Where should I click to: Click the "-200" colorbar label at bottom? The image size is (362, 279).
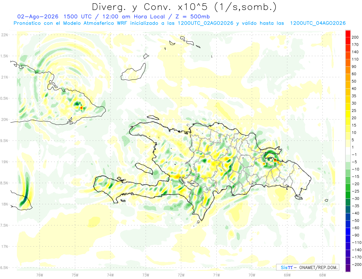pyautogui.click(x=356, y=265)
